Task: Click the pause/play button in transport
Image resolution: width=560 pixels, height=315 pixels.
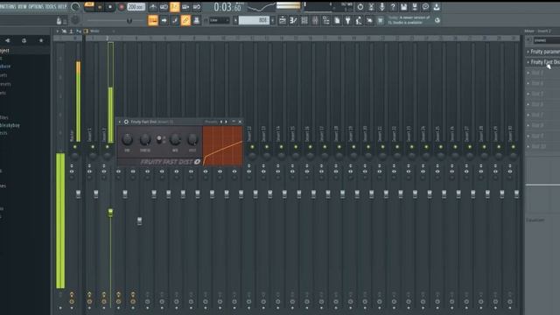Action: (x=100, y=7)
